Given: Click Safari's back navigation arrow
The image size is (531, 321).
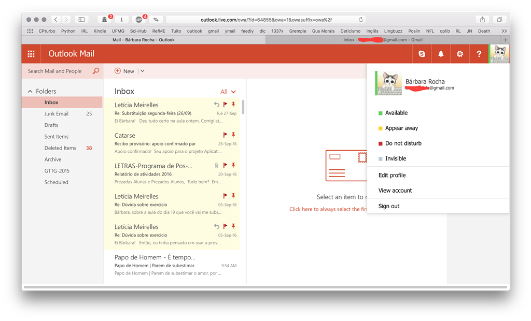Looking at the screenshot, I should [x=56, y=20].
